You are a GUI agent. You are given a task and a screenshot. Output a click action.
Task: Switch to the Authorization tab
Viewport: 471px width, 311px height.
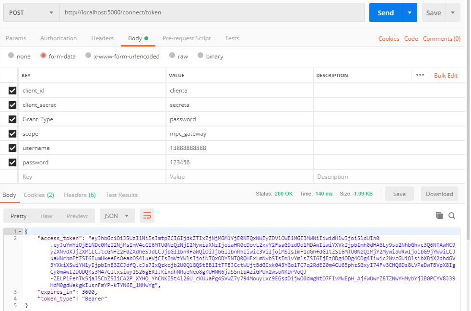(59, 38)
